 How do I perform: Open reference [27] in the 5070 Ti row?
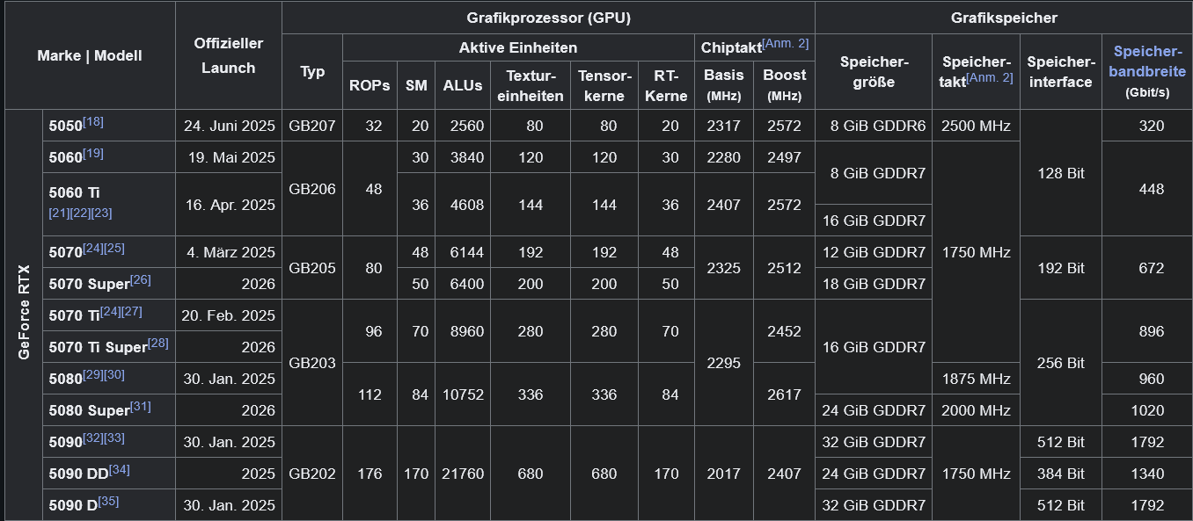132,311
